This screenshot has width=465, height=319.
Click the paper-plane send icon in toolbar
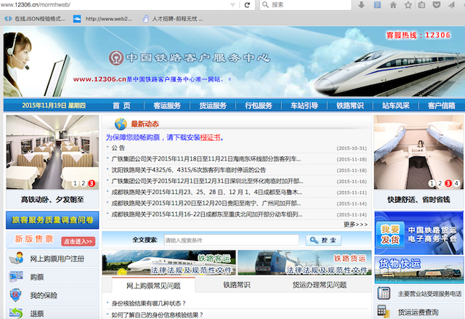tap(451, 5)
